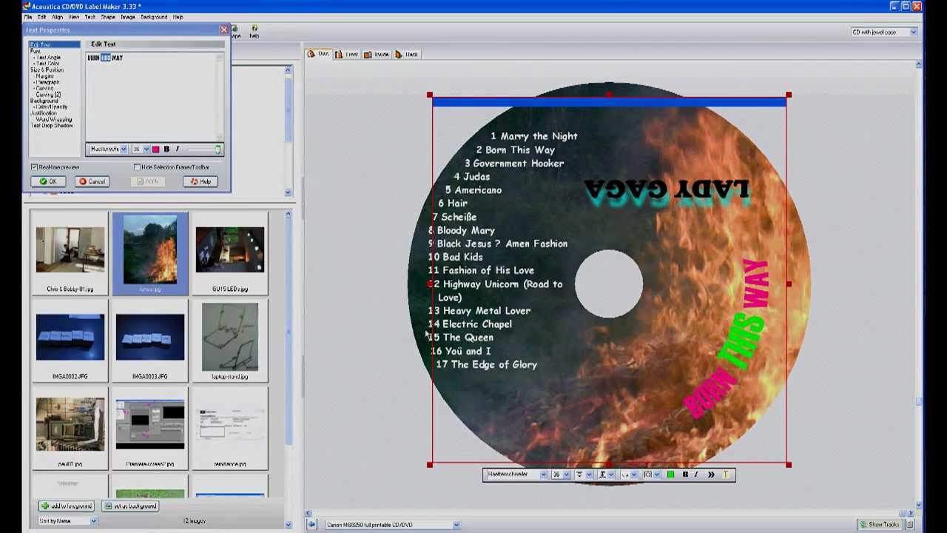Screen dimensions: 947x533
Task: Open the font size dropdown on floating toolbar
Action: coord(567,475)
